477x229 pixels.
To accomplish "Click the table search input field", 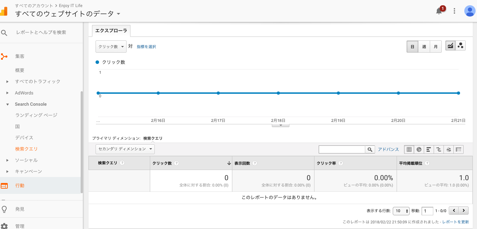I will coord(342,150).
